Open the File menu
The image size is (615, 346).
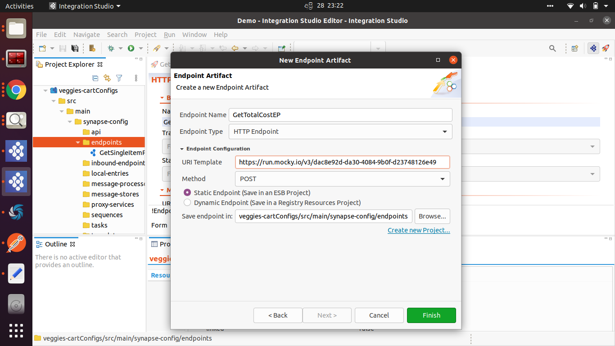pyautogui.click(x=41, y=35)
